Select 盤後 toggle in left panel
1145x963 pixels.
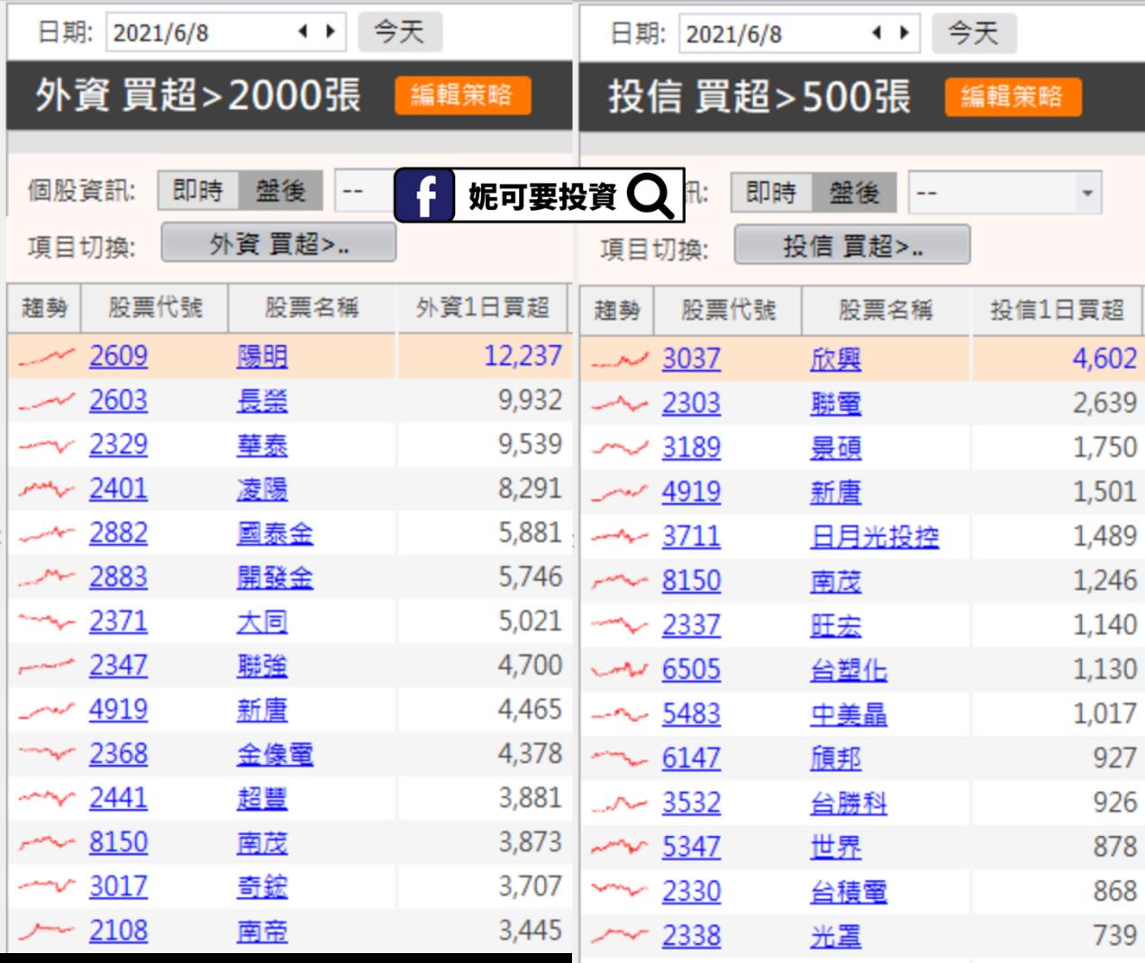pyautogui.click(x=280, y=191)
